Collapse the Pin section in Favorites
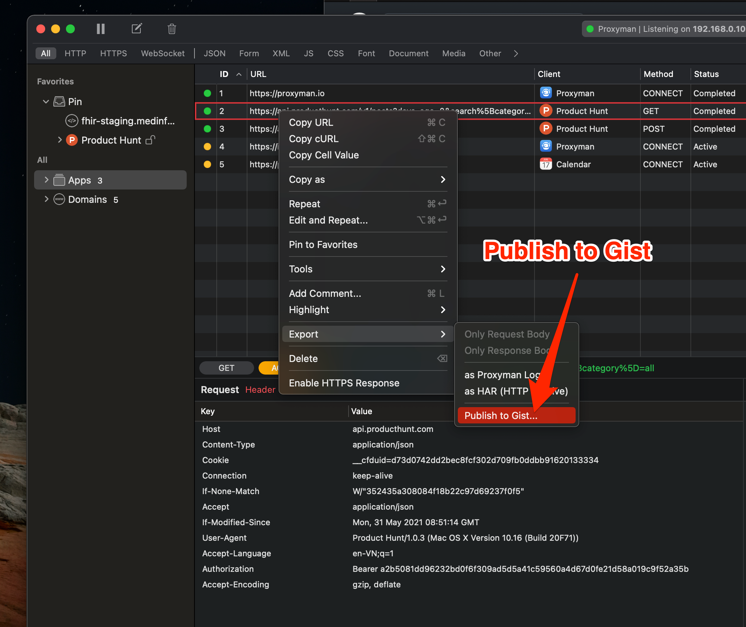746x627 pixels. pos(45,101)
